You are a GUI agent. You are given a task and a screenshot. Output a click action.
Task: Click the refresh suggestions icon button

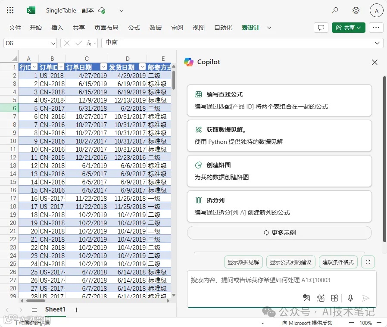click(x=368, y=262)
